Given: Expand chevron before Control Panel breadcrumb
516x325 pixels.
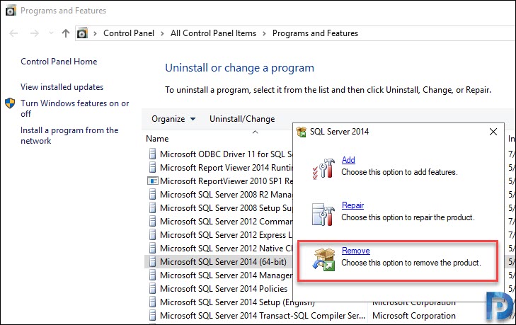Looking at the screenshot, I should [x=95, y=33].
